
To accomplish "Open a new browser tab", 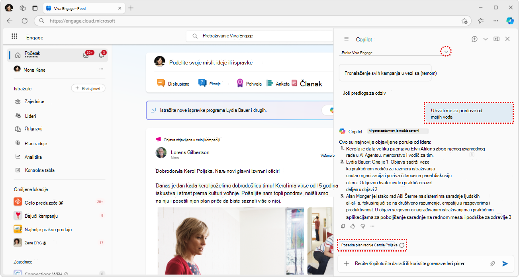I will point(131,8).
